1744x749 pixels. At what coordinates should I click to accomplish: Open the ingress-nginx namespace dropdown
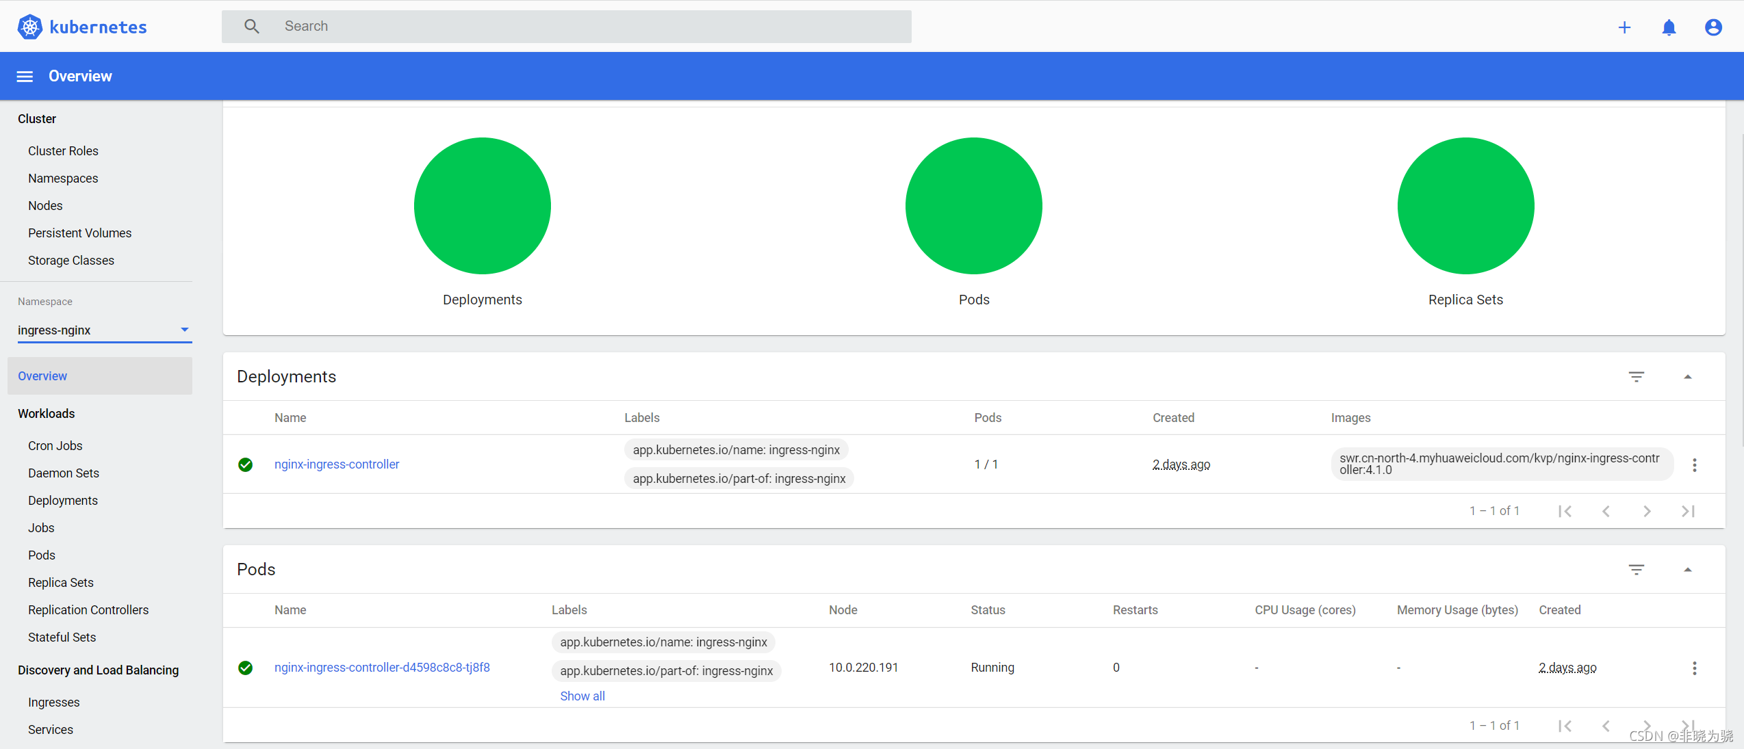tap(105, 330)
